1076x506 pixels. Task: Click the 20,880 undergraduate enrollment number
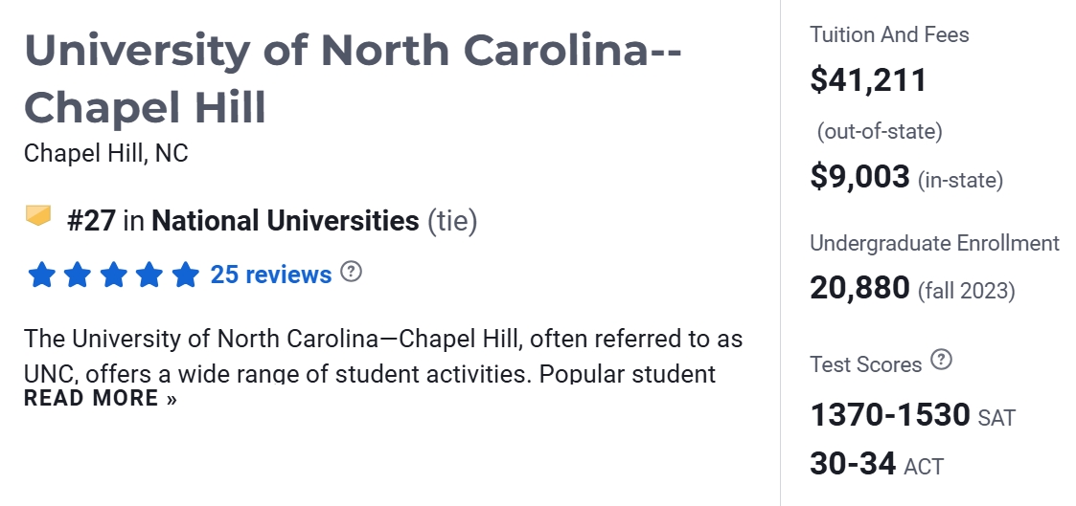pos(859,287)
